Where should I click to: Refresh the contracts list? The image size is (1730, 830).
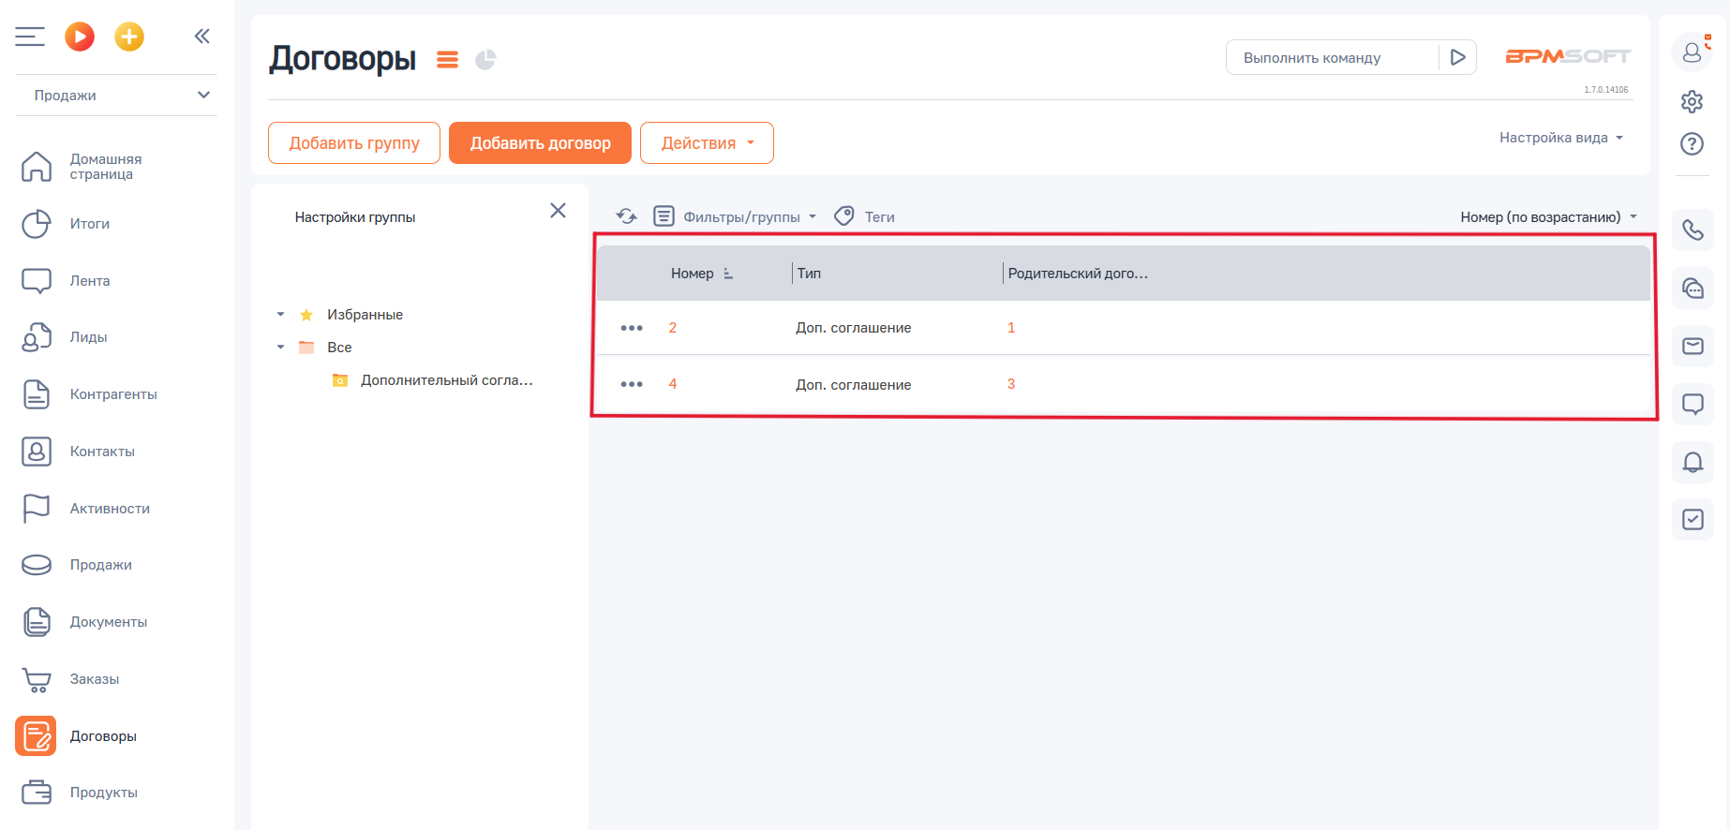(x=626, y=216)
